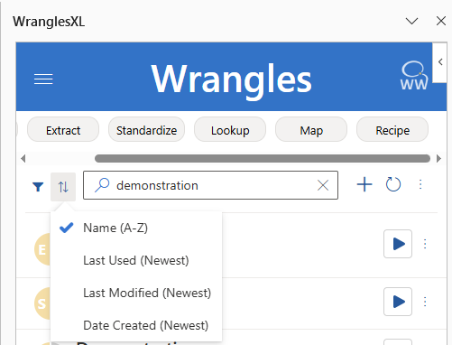This screenshot has height=345, width=452.
Task: Run the S wrangle with its play button
Action: (x=398, y=302)
